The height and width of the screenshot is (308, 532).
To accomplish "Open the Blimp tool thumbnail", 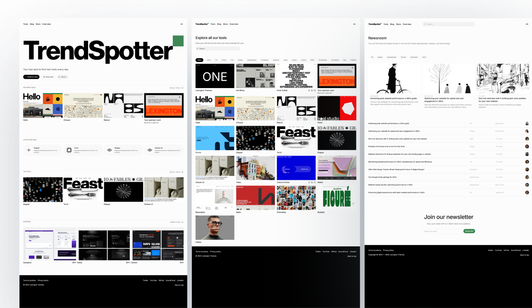I will point(255,76).
